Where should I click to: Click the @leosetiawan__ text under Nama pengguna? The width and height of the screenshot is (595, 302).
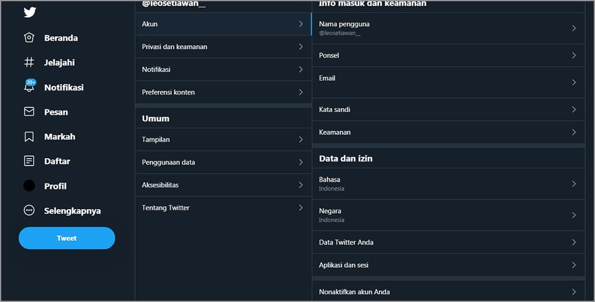coord(339,33)
